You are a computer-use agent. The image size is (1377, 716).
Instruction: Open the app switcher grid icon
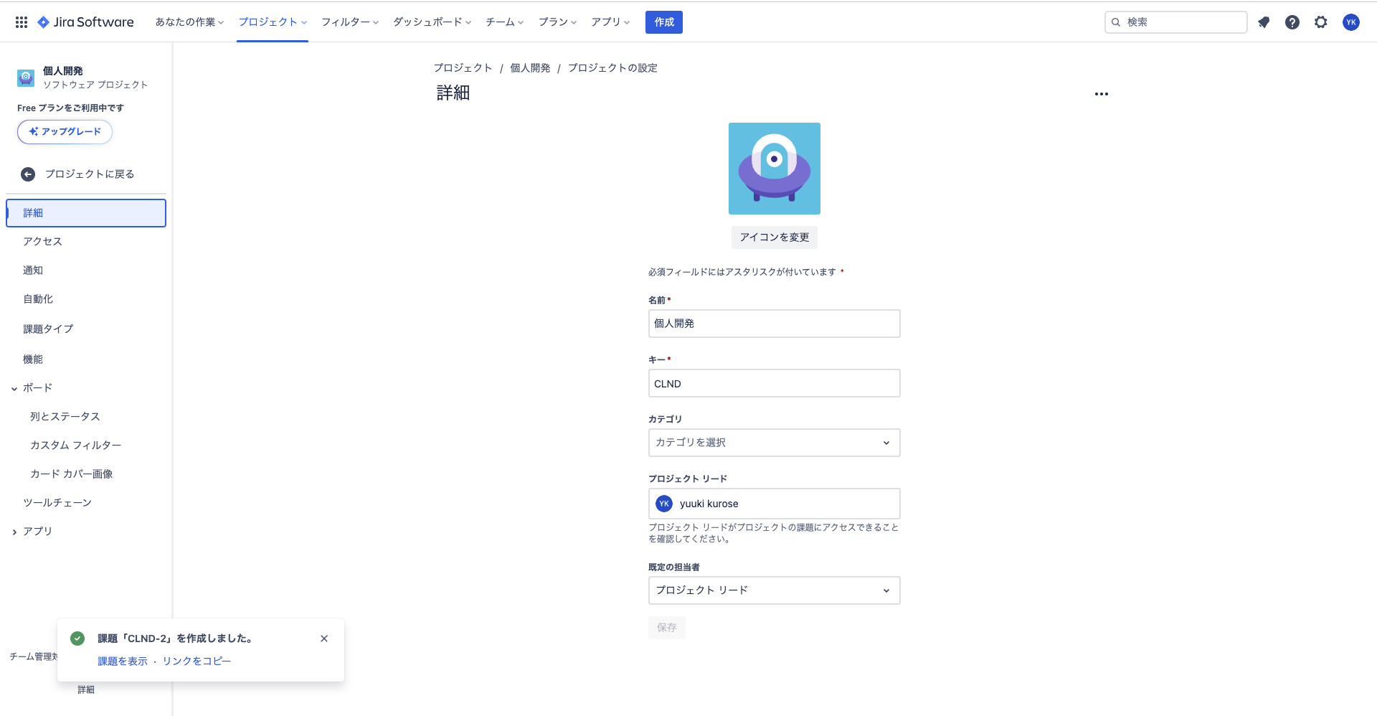21,22
